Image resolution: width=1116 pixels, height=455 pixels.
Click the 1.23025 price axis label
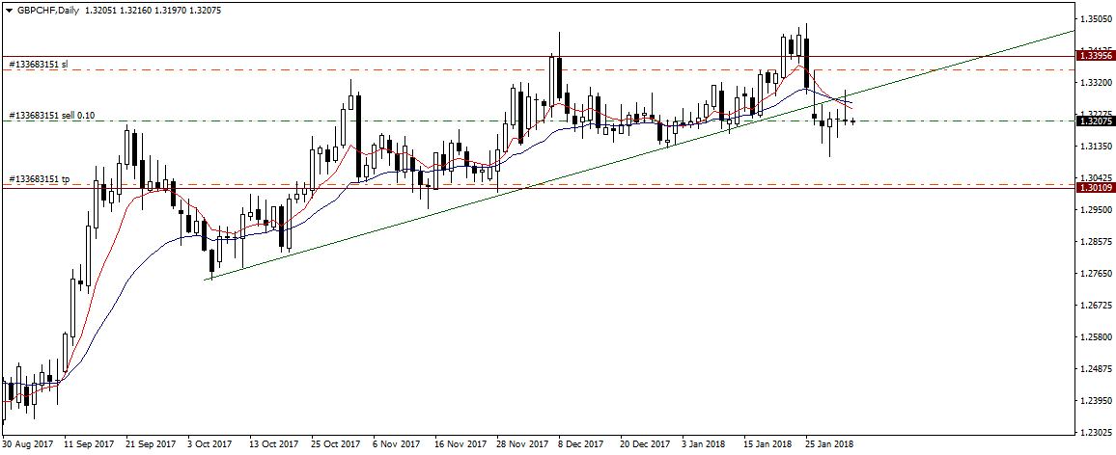(x=1097, y=432)
